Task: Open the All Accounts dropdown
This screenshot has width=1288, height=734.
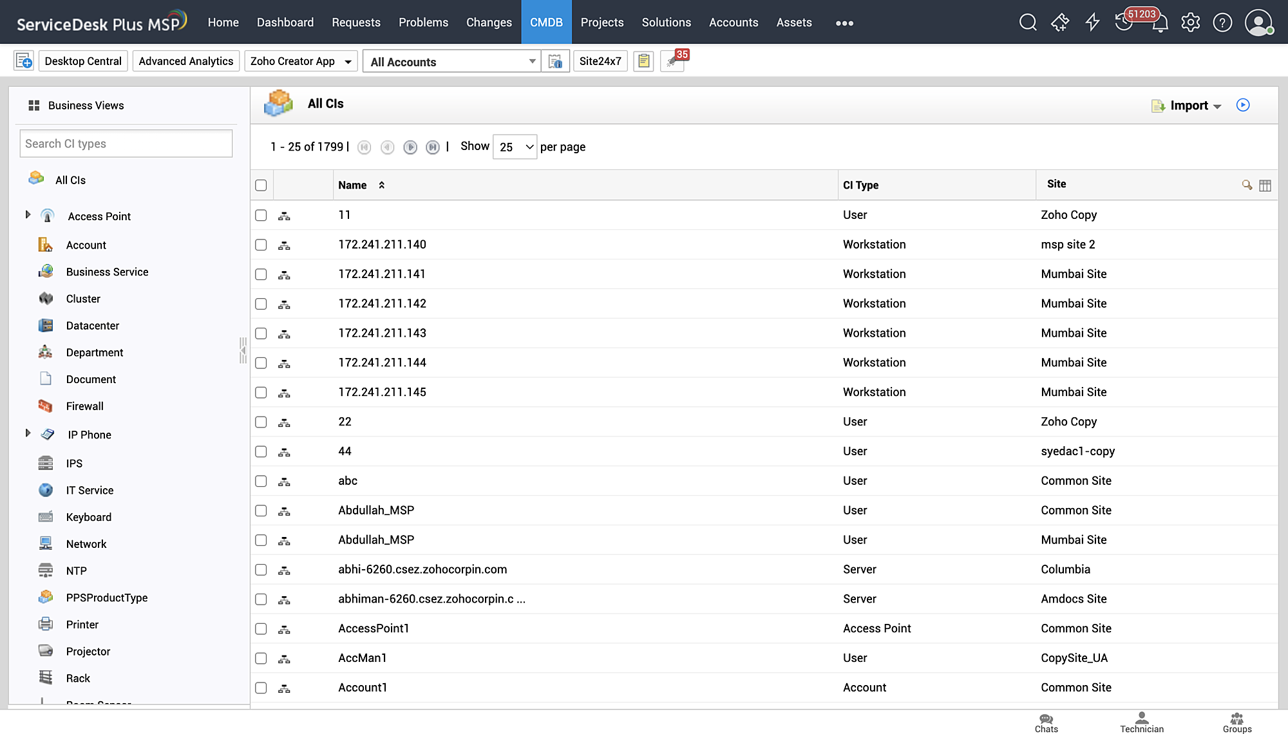Action: click(x=452, y=62)
